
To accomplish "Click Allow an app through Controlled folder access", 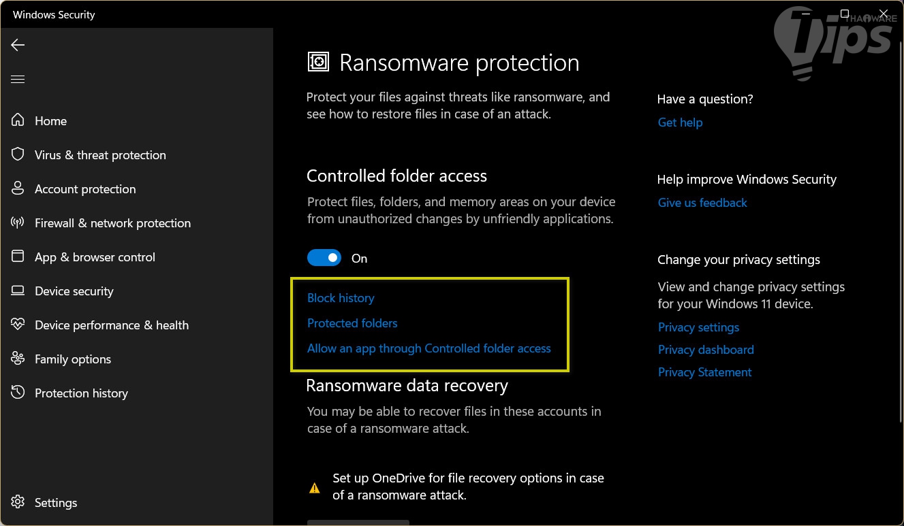I will [429, 348].
